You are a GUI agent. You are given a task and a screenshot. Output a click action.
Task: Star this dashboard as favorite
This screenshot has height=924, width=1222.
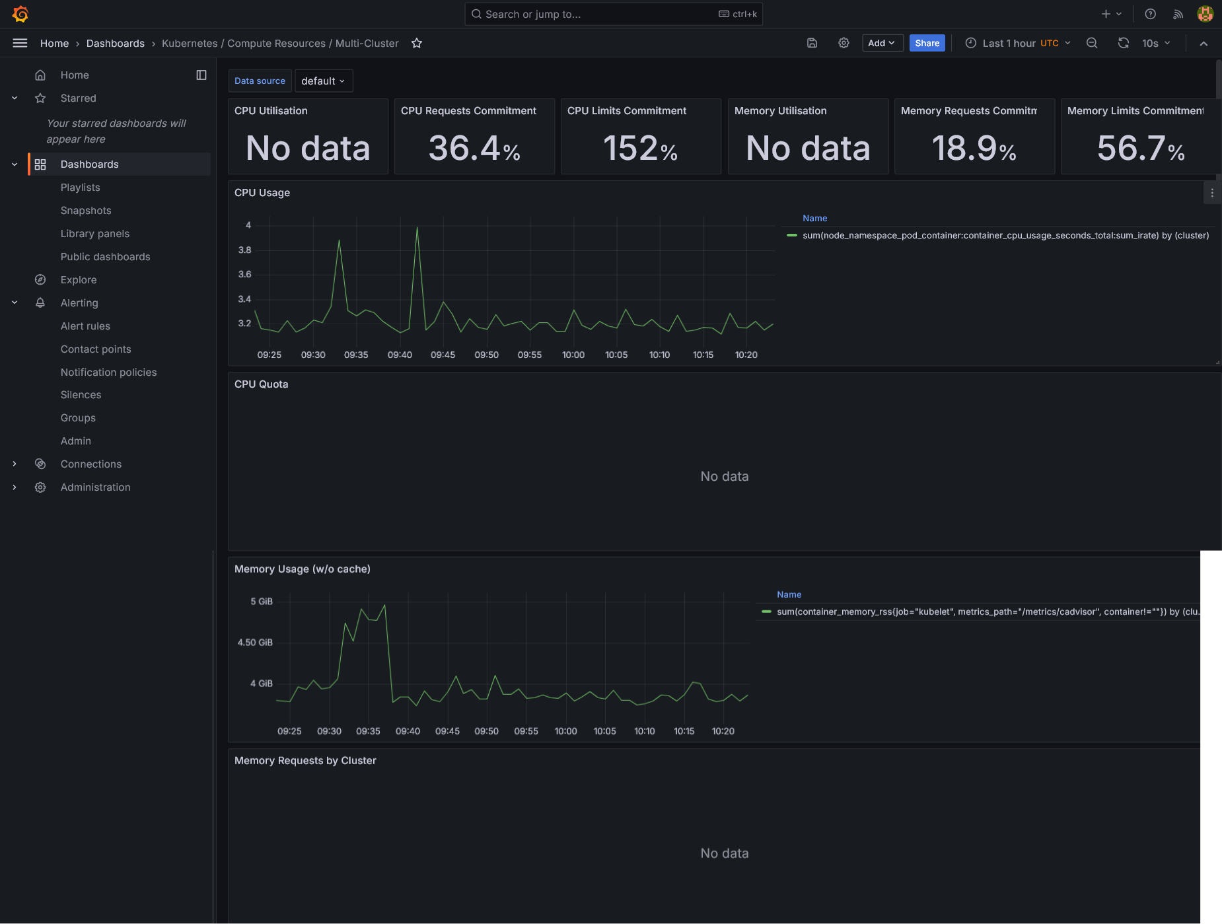coord(417,43)
